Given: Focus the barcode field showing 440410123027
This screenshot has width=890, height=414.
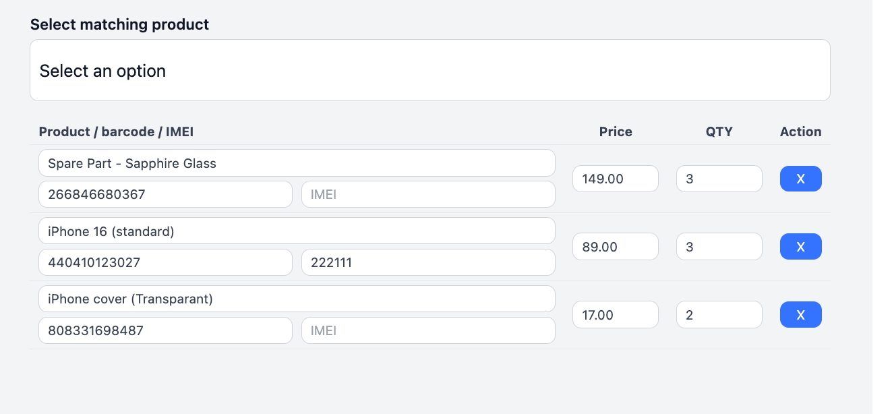Looking at the screenshot, I should (x=165, y=263).
